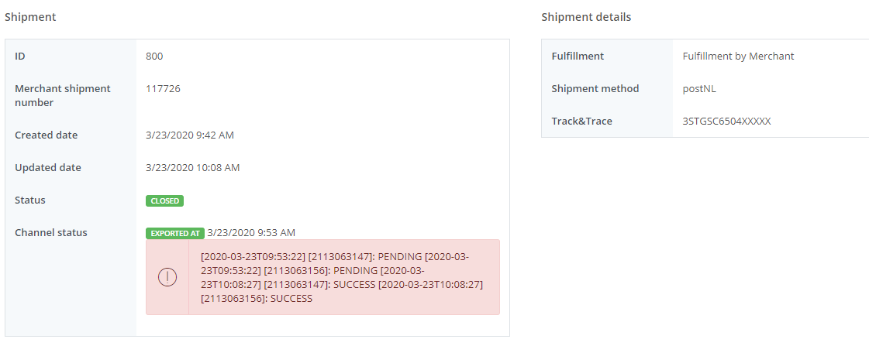Viewport: 869px width, 346px height.
Task: Click the Fulfillment by Merchant value
Action: coord(738,57)
